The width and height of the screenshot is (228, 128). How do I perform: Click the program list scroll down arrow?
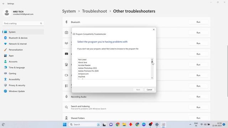pyautogui.click(x=152, y=78)
